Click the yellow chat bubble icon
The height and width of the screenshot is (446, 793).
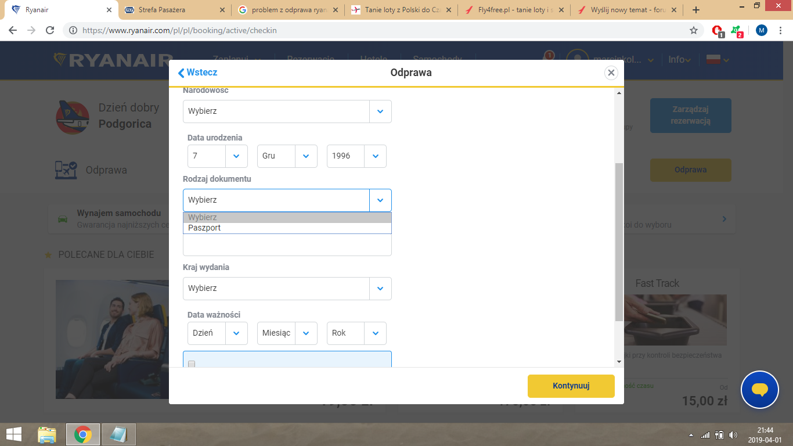pos(760,390)
